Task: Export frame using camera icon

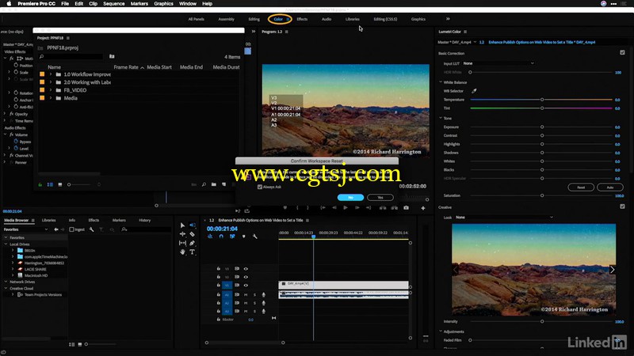Action: coord(406,208)
